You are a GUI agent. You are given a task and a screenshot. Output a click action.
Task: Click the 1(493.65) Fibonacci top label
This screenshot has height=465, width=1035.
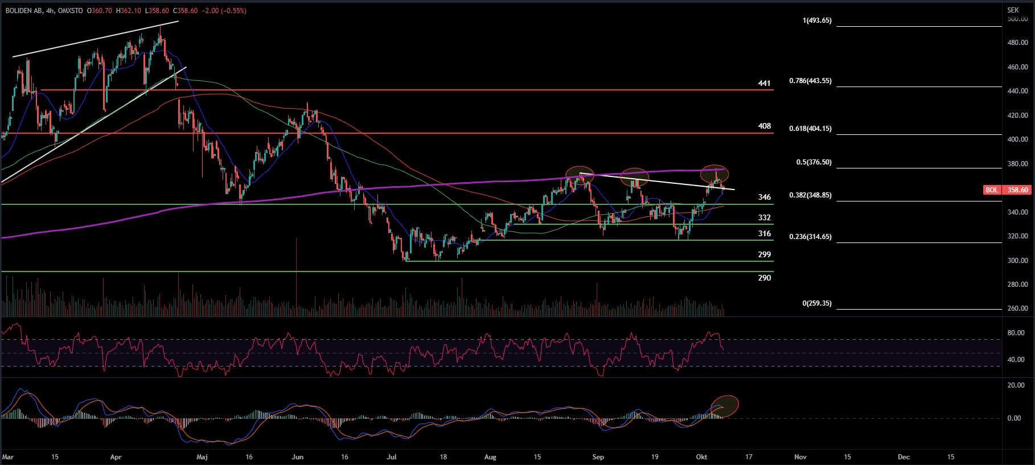point(817,20)
